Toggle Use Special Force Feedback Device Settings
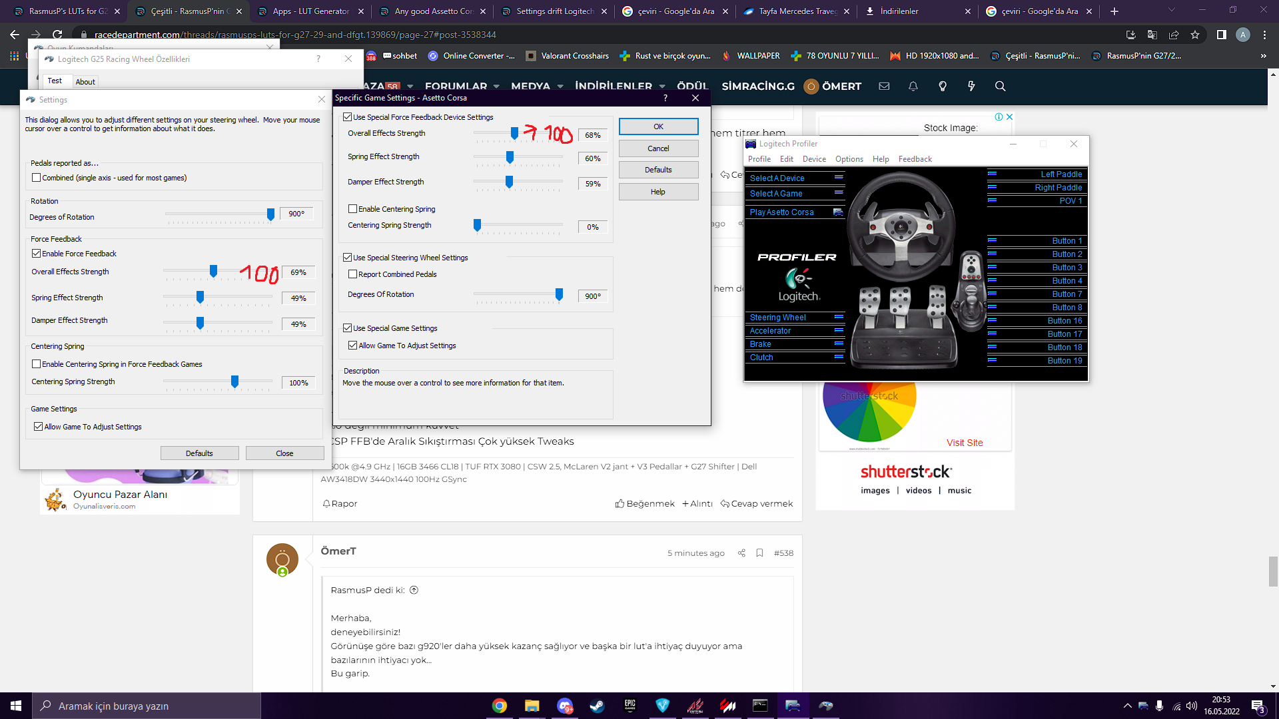Viewport: 1279px width, 719px height. (348, 117)
